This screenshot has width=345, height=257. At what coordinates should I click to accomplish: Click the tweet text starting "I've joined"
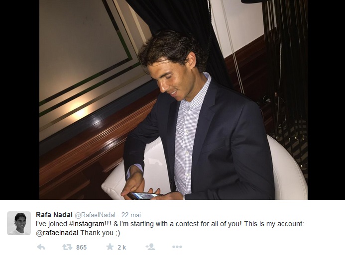pos(170,228)
